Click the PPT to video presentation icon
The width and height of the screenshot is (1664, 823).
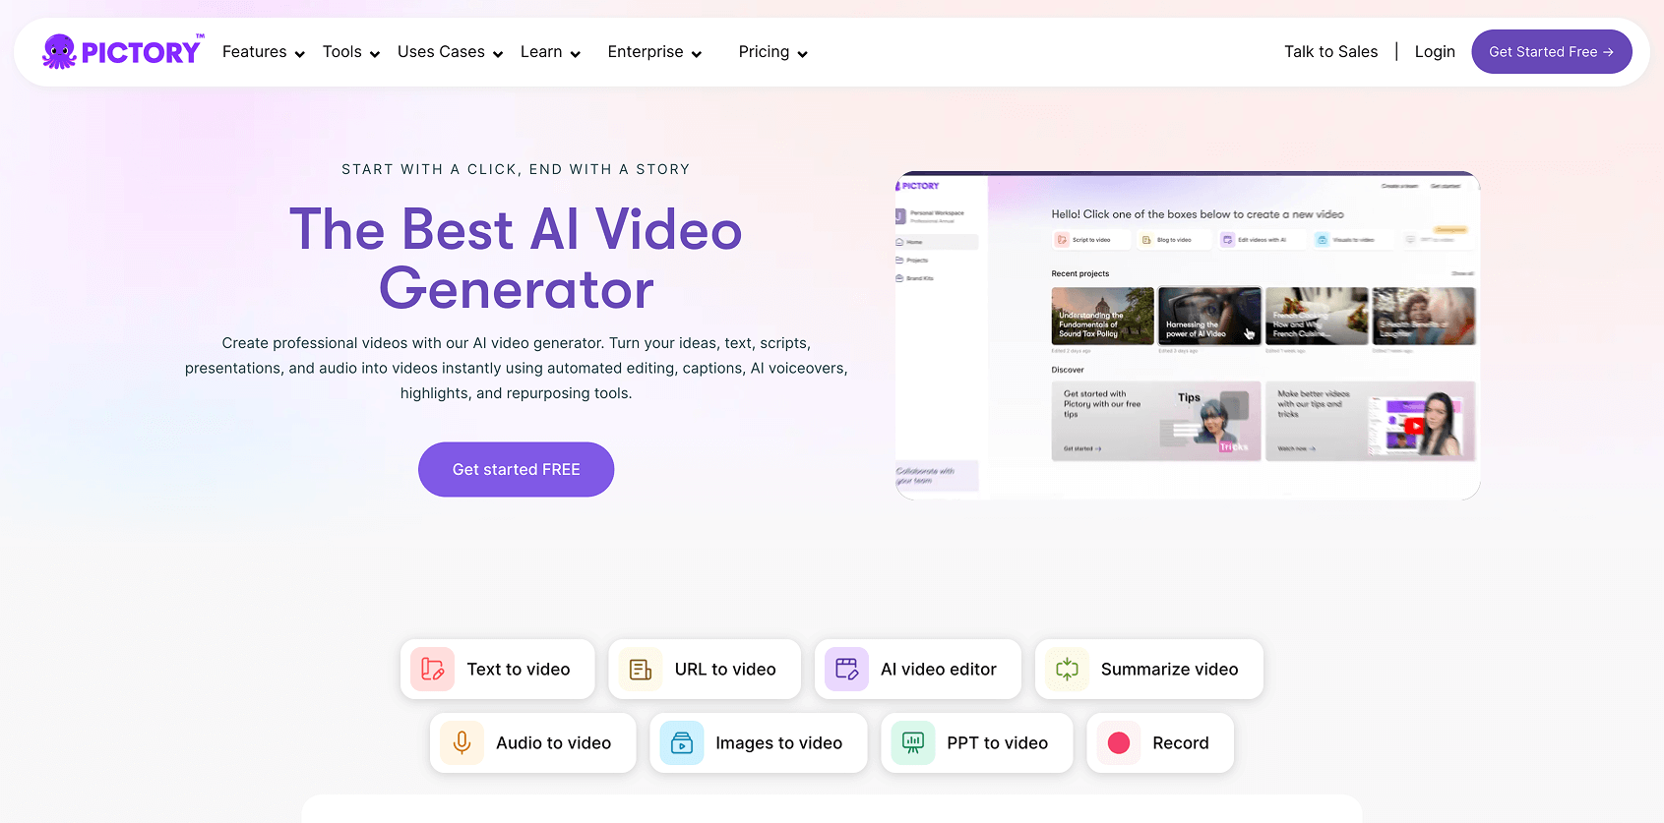coord(912,743)
